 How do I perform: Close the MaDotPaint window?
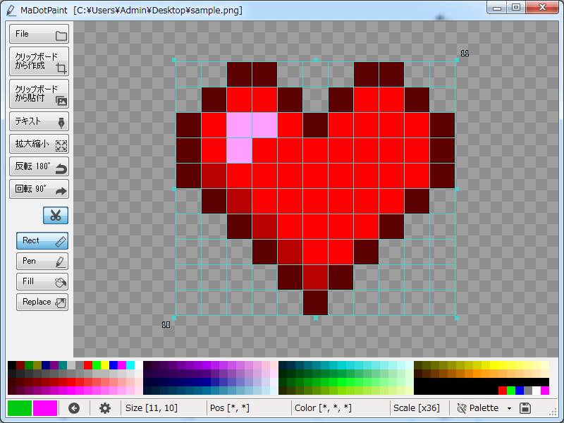click(542, 8)
